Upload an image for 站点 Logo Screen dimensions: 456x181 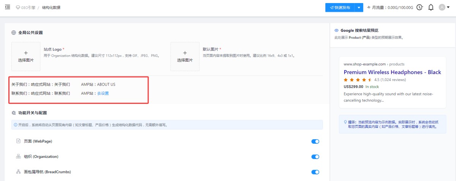[26, 56]
